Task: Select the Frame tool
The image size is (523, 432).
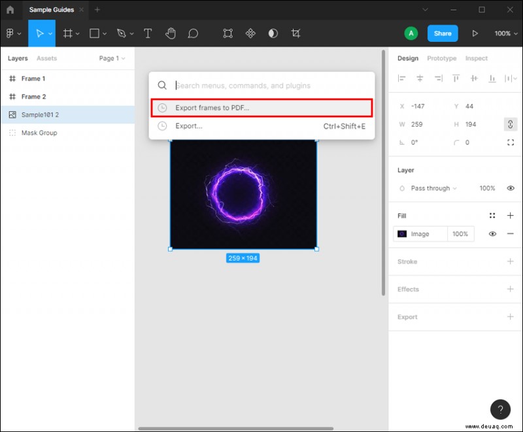Action: tap(68, 33)
